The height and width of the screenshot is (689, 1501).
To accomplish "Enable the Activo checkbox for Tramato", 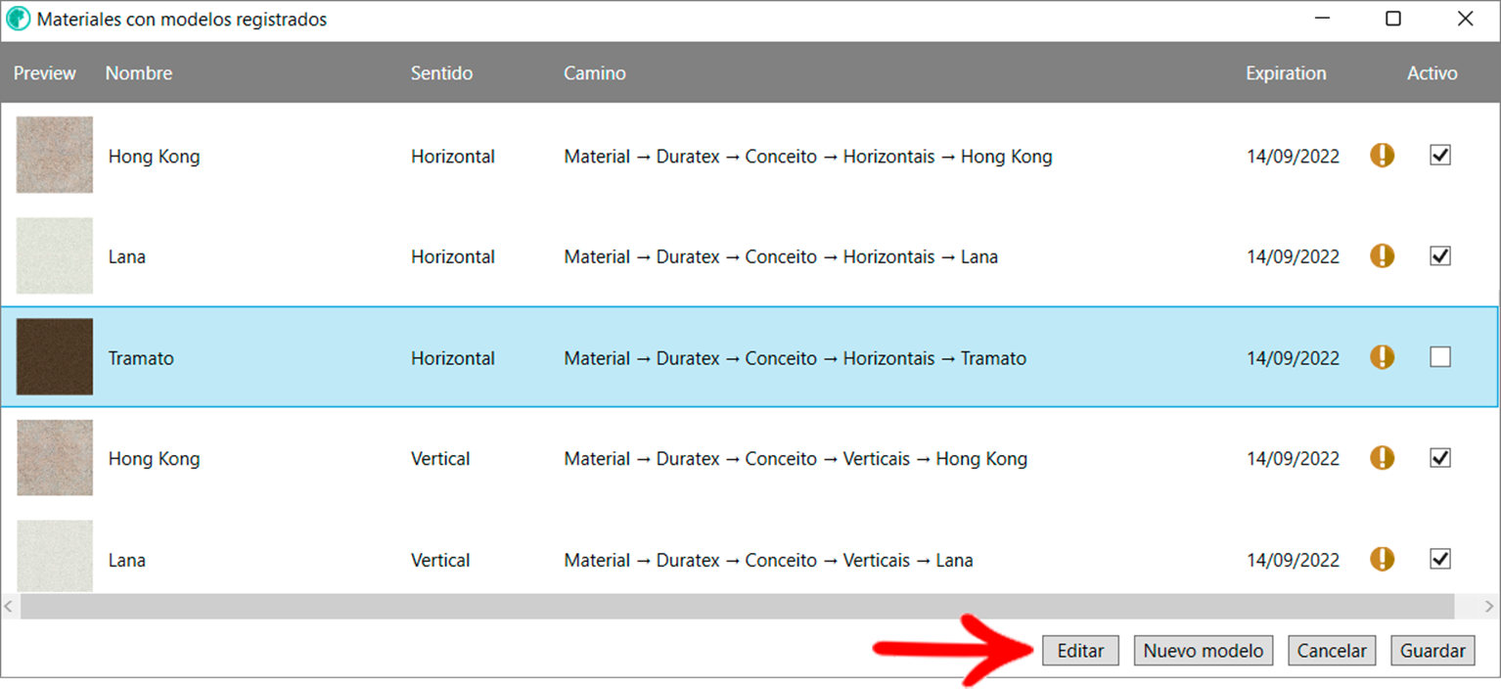I will coord(1439,357).
